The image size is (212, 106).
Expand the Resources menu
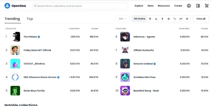[164, 6]
